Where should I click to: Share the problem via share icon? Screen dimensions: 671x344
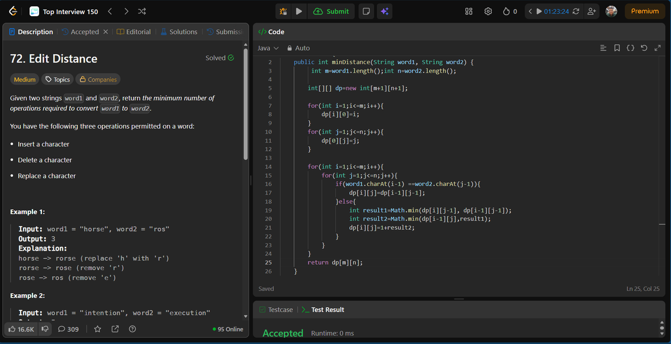[x=115, y=329]
